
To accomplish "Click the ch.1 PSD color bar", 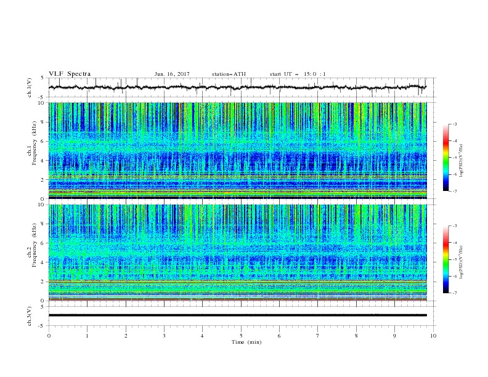I will [445, 158].
